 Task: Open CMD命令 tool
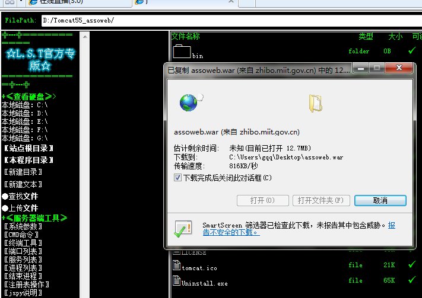(21, 235)
